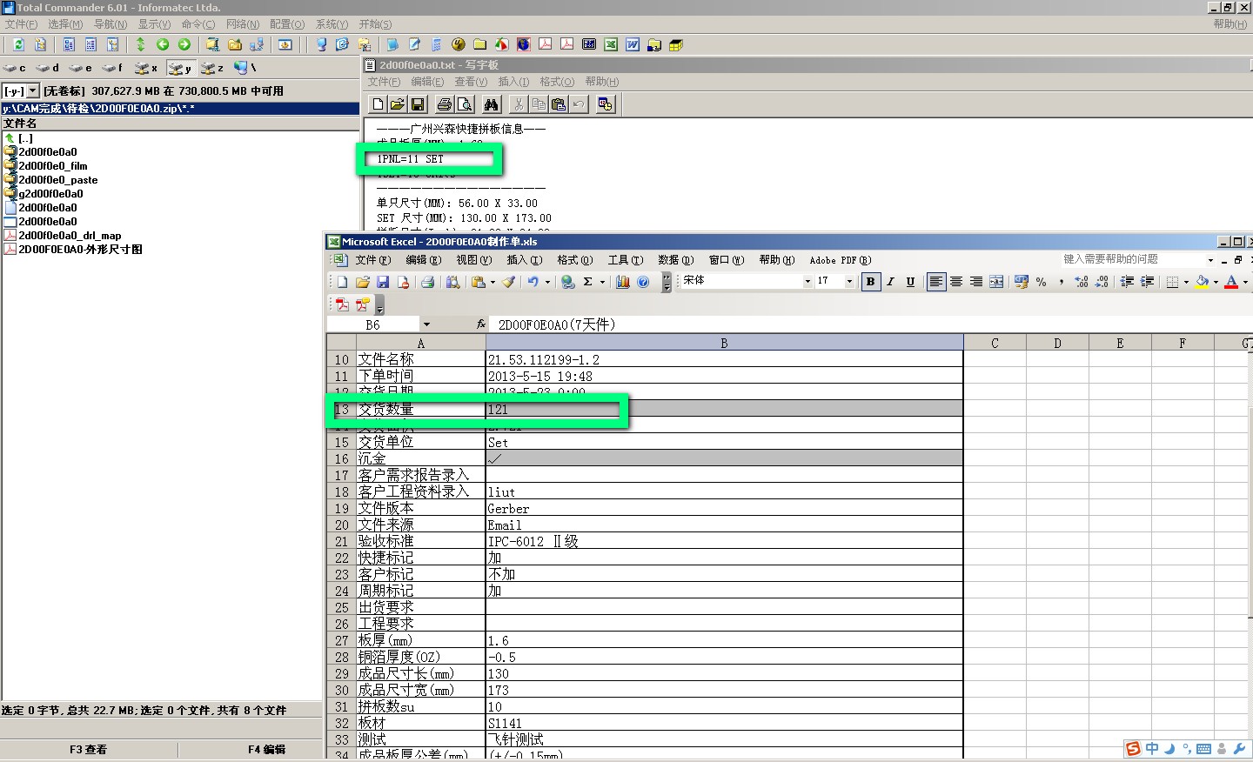Screen dimensions: 1253x762
Task: Click F4 编辑 button
Action: click(267, 749)
